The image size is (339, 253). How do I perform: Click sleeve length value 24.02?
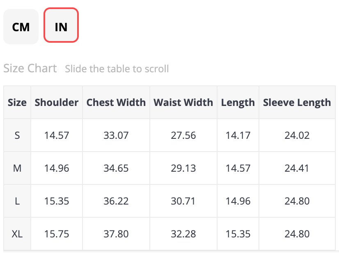pyautogui.click(x=297, y=136)
